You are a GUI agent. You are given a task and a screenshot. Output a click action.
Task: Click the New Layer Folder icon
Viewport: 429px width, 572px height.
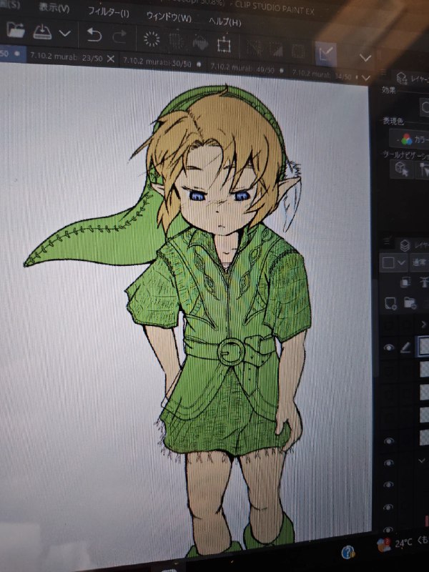pyautogui.click(x=410, y=303)
